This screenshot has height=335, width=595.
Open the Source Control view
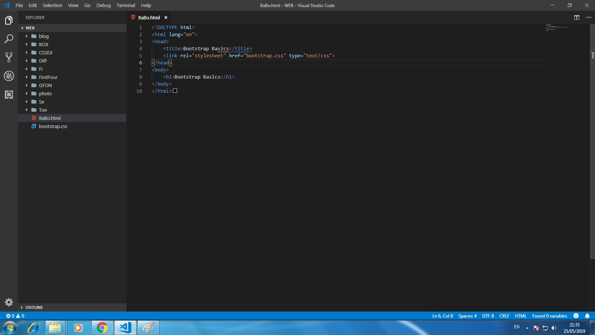pos(9,57)
